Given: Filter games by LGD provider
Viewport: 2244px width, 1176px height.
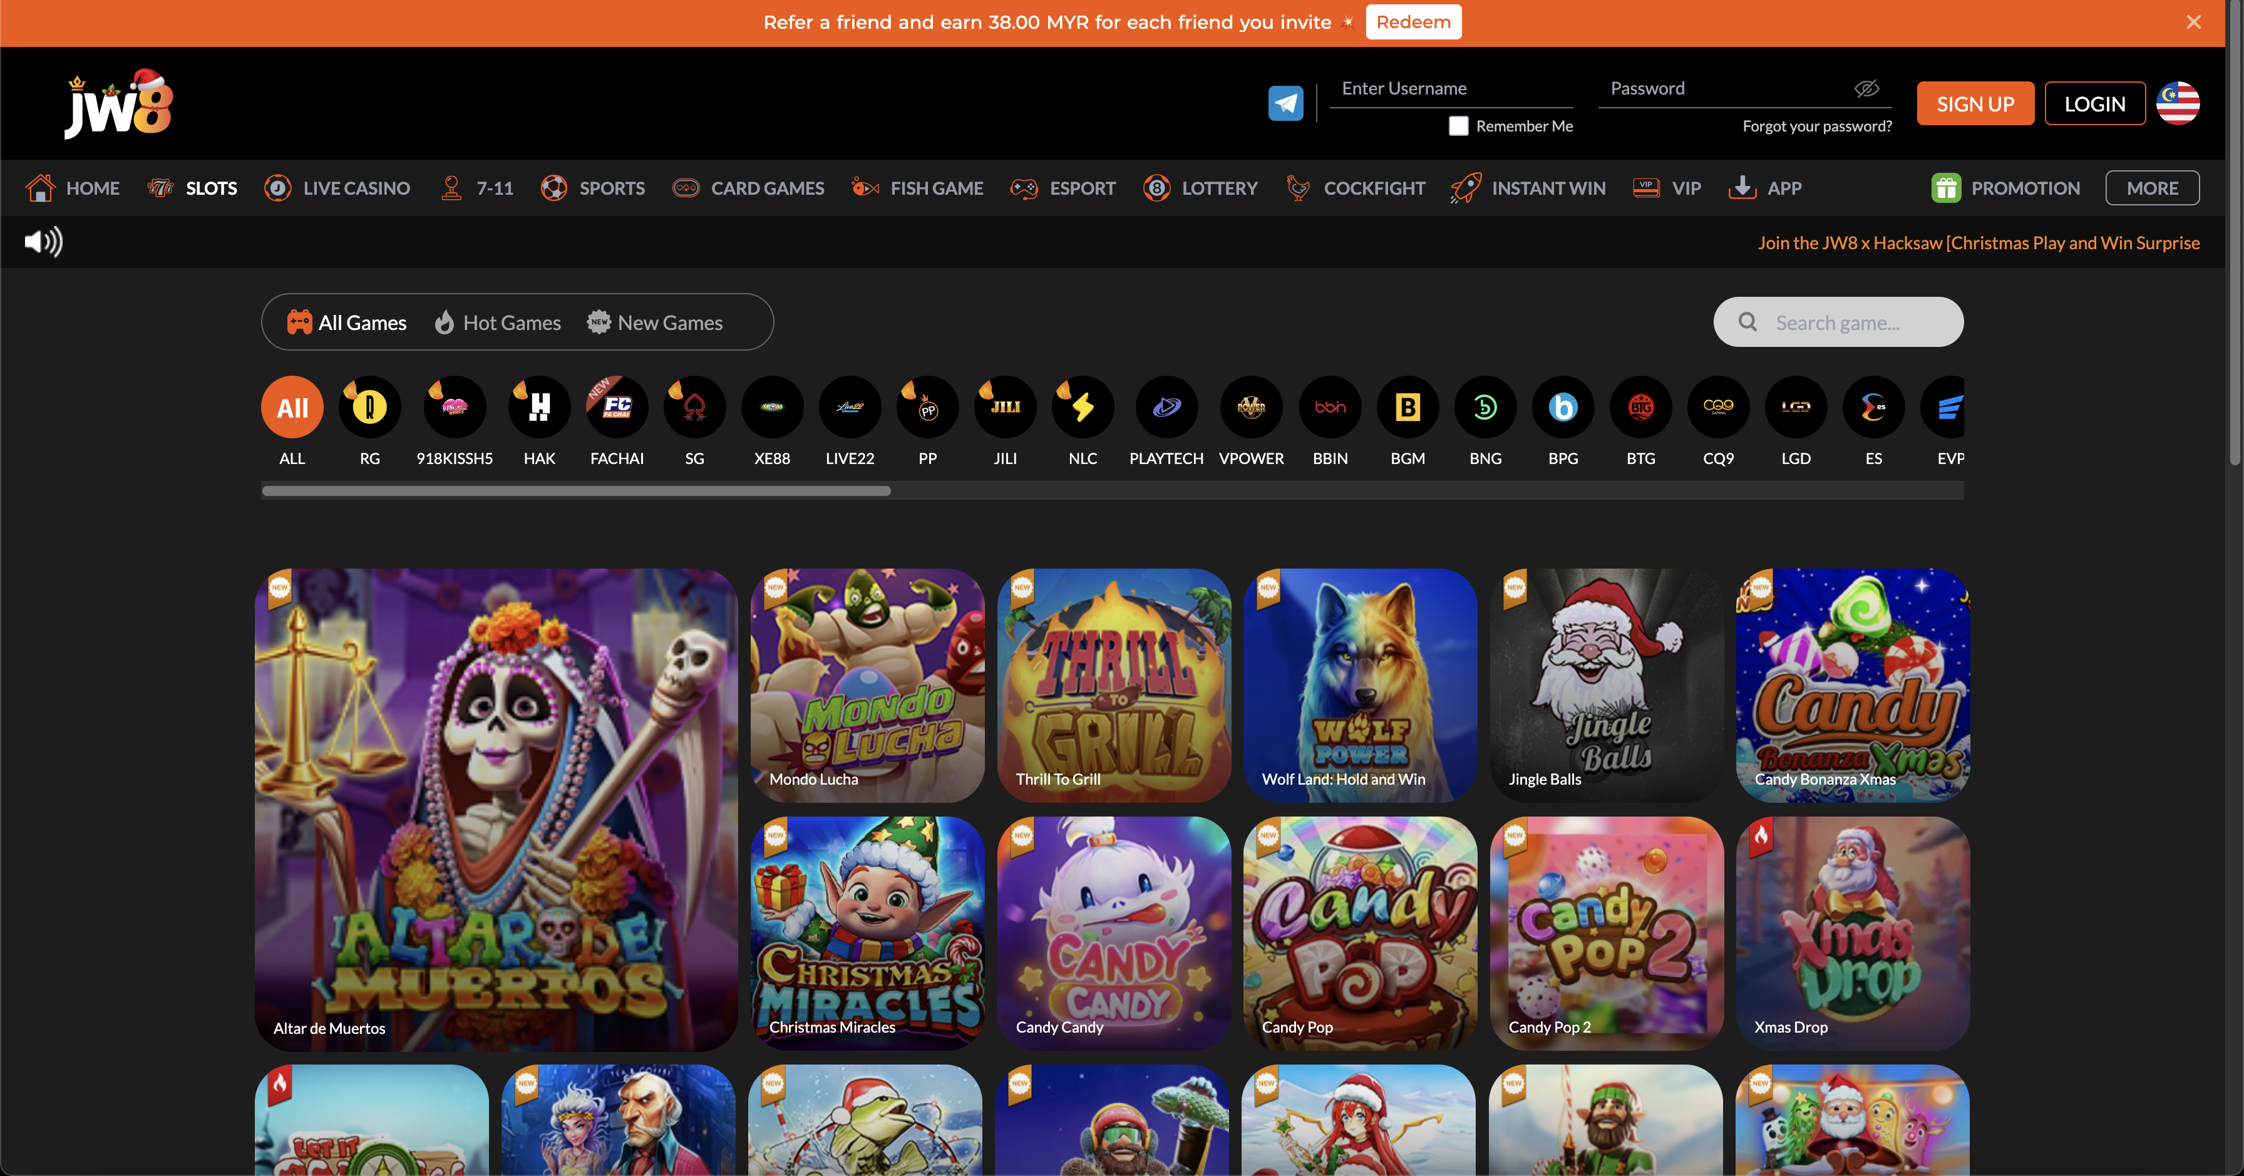Looking at the screenshot, I should (1796, 421).
